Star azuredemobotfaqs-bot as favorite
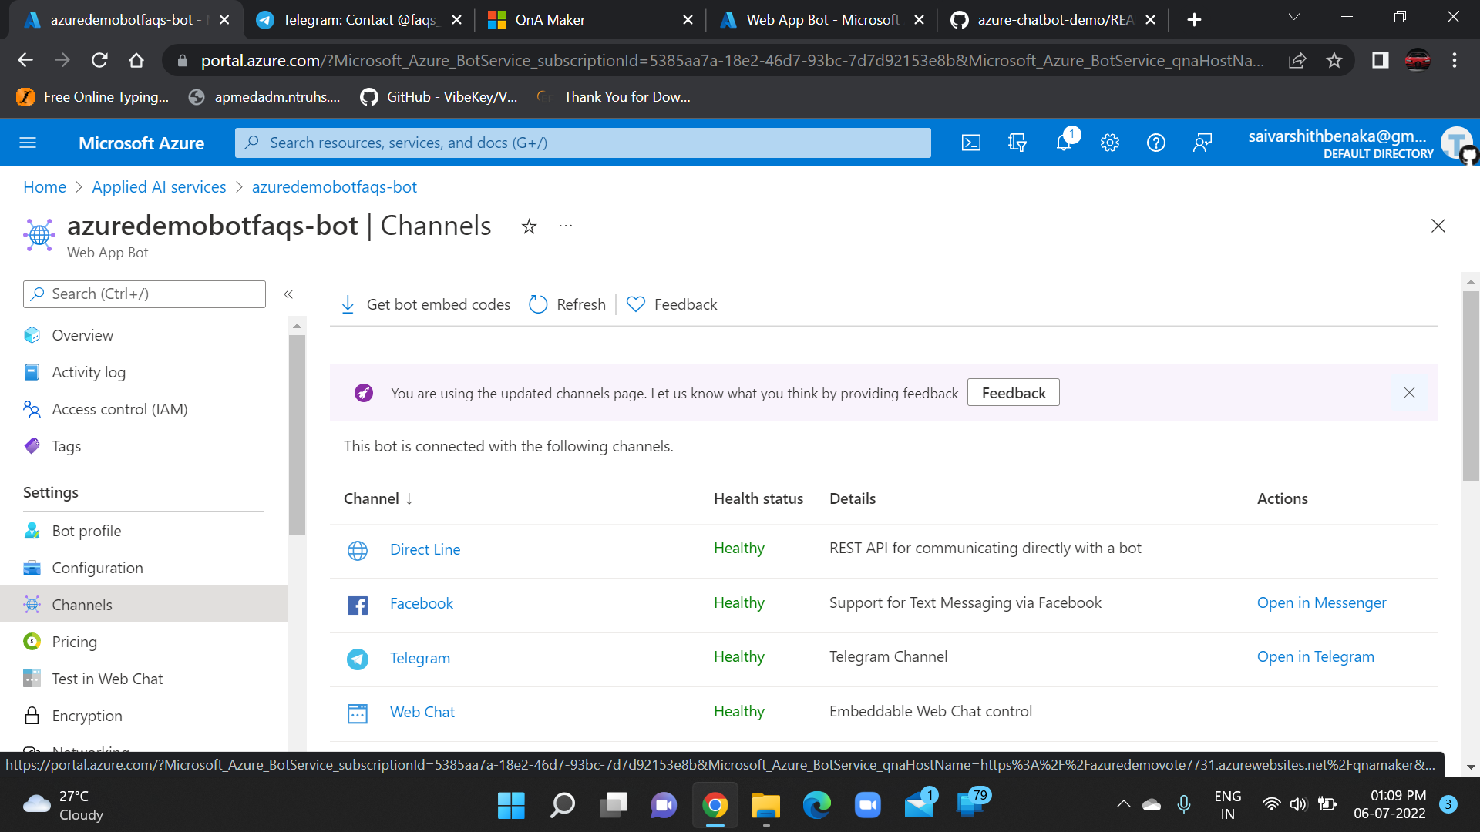This screenshot has width=1480, height=832. (529, 226)
